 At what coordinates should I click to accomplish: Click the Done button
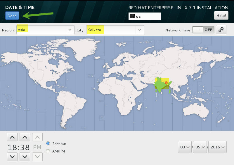[12, 16]
